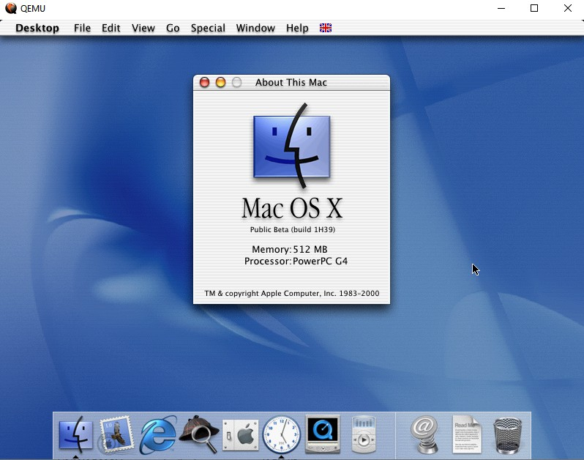Viewport: 584px width, 460px height.
Task: Click the @ spring icon in dock
Action: (424, 435)
